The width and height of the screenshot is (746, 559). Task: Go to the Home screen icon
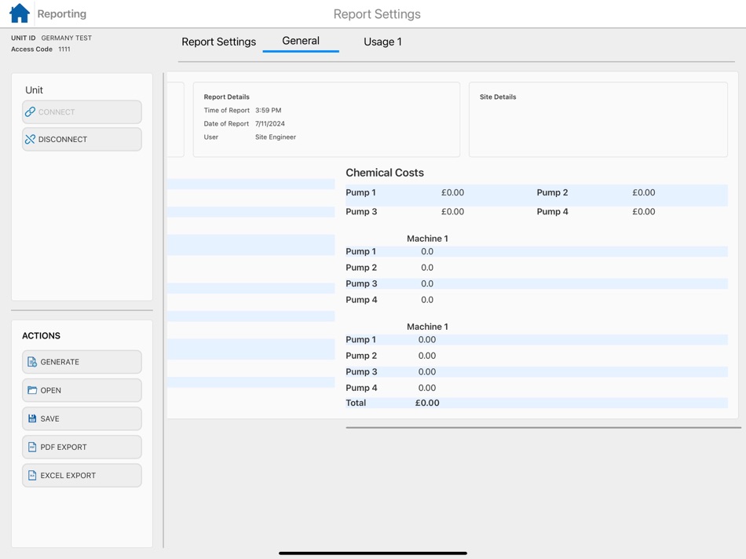click(x=20, y=13)
